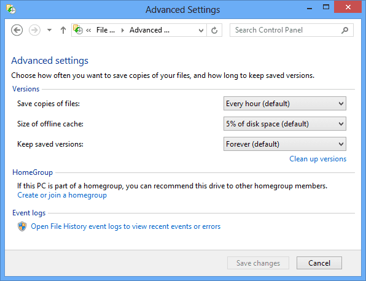Click the File History icon in address bar

(78, 30)
